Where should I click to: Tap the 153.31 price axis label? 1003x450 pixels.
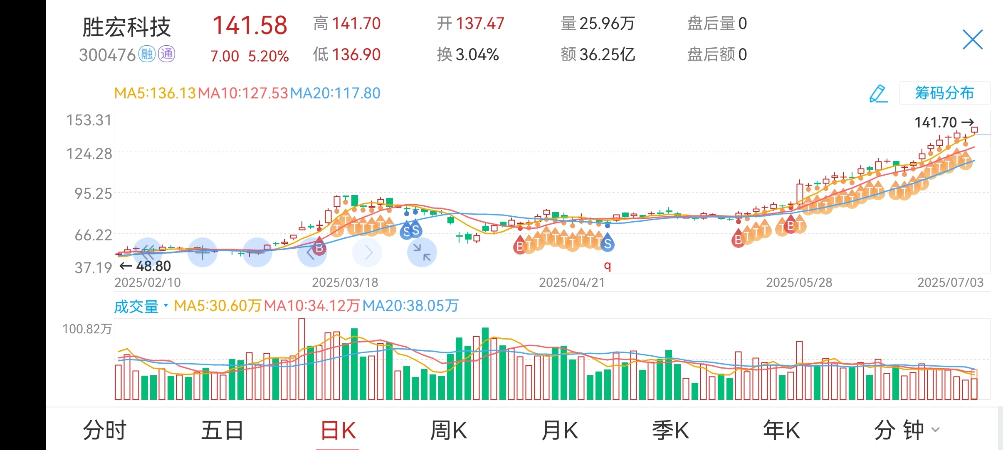tap(89, 120)
